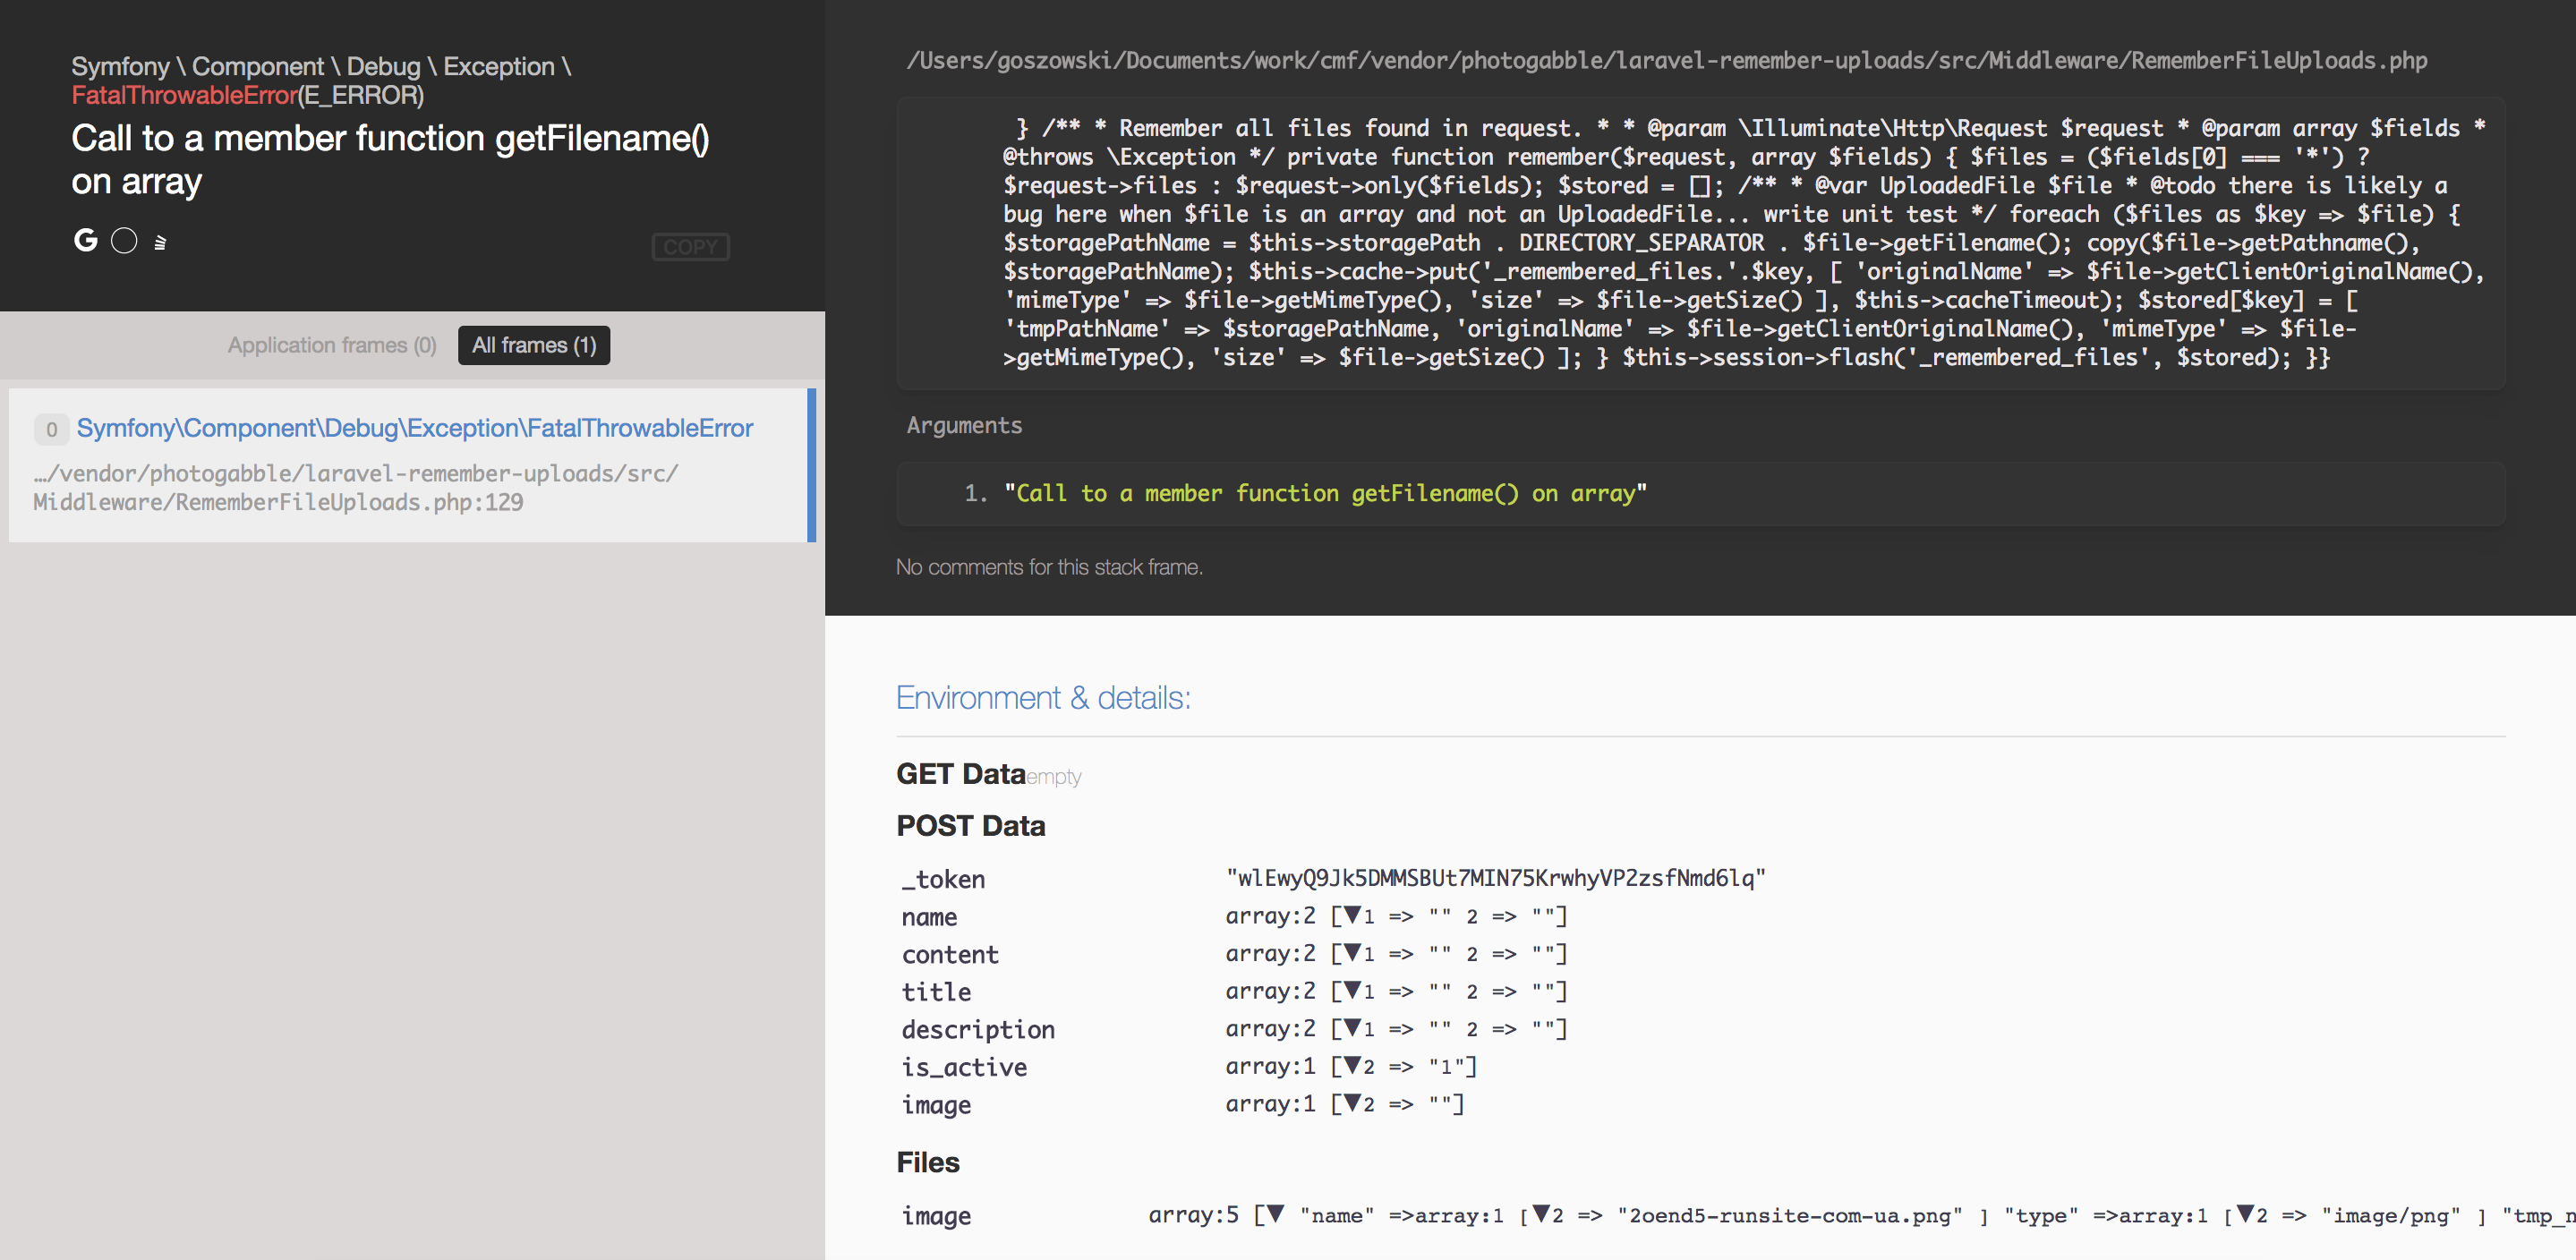The width and height of the screenshot is (2576, 1260).
Task: Switch to All frames (1) tab
Action: (534, 345)
